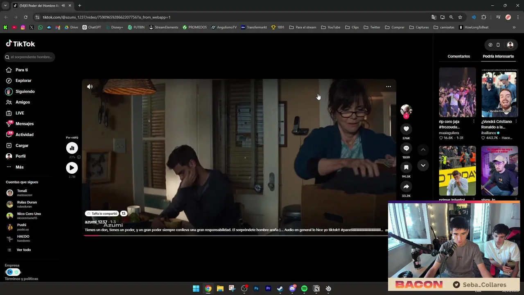Go to previous video with up chevron
The width and height of the screenshot is (524, 295).
[423, 150]
